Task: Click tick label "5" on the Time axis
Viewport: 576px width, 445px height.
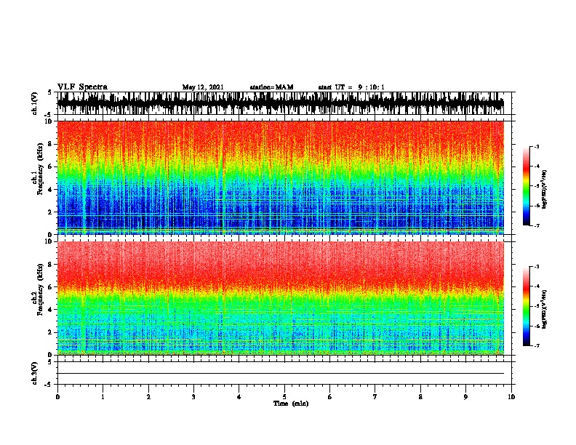Action: (284, 397)
